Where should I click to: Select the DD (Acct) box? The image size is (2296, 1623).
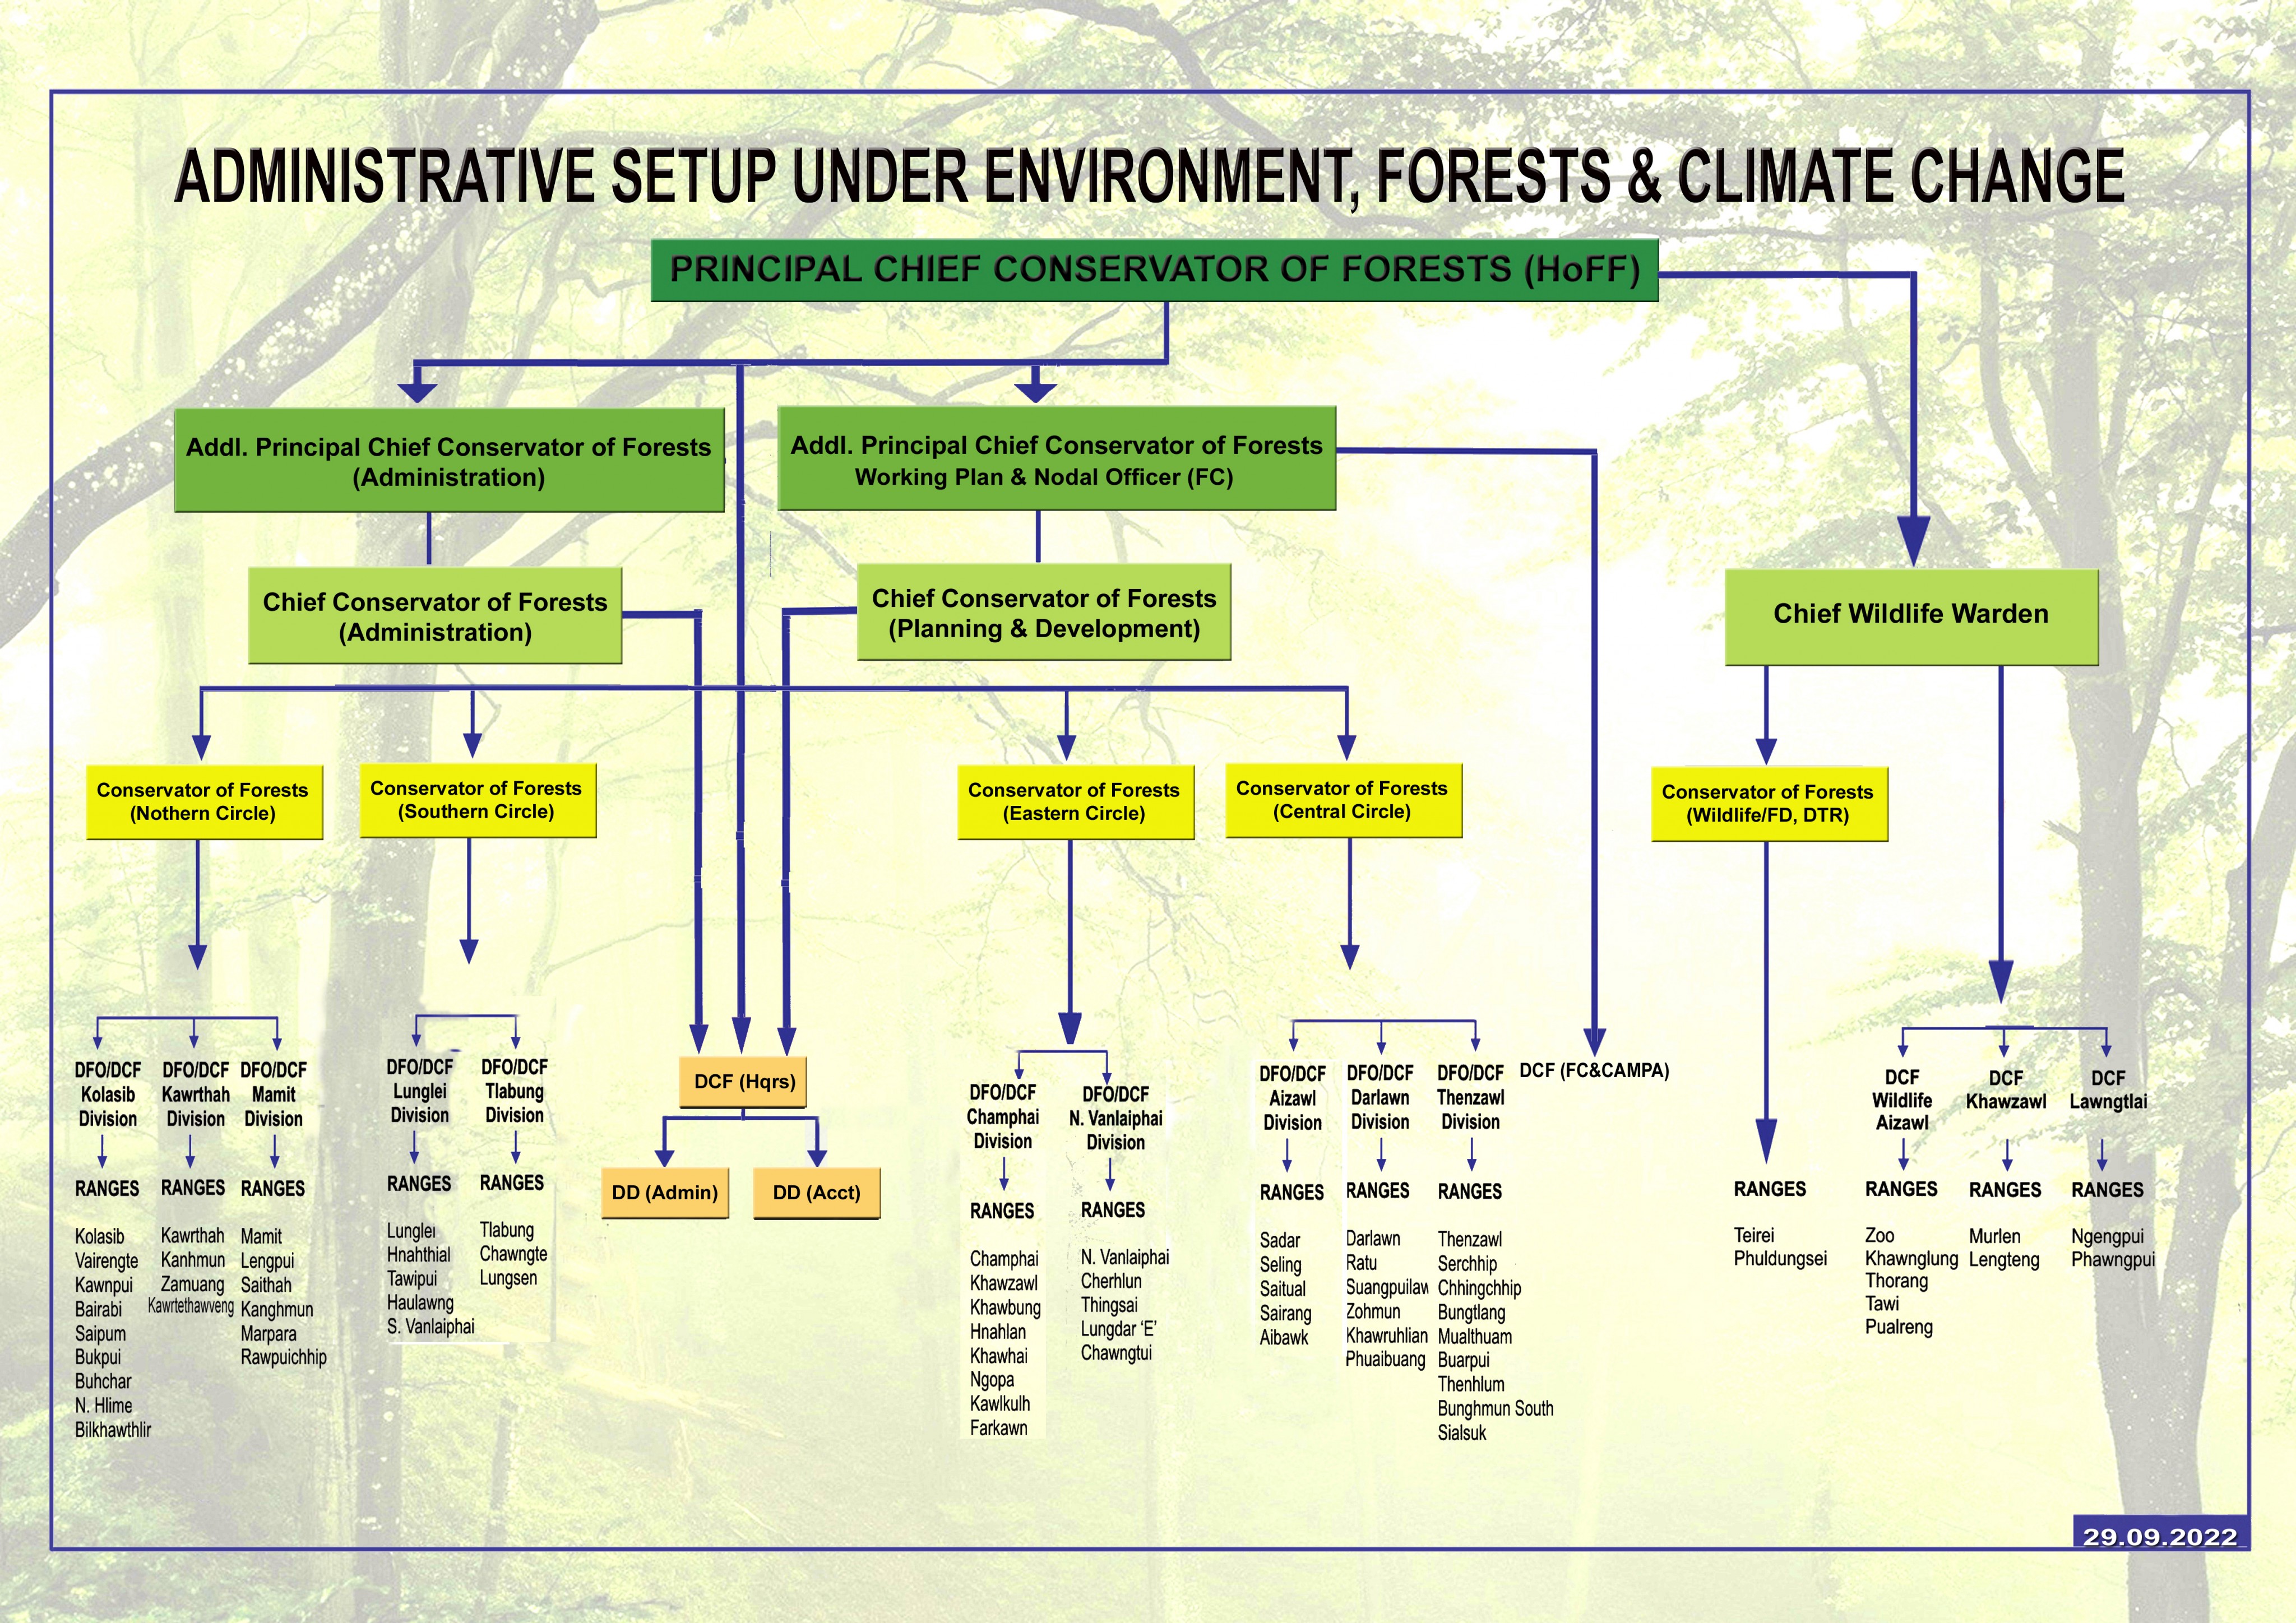coord(816,1193)
